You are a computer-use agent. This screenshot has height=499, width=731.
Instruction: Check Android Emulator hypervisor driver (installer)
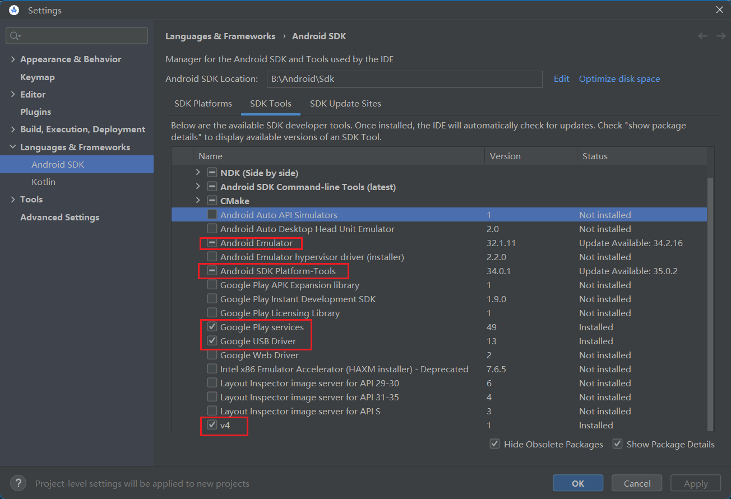pos(212,257)
